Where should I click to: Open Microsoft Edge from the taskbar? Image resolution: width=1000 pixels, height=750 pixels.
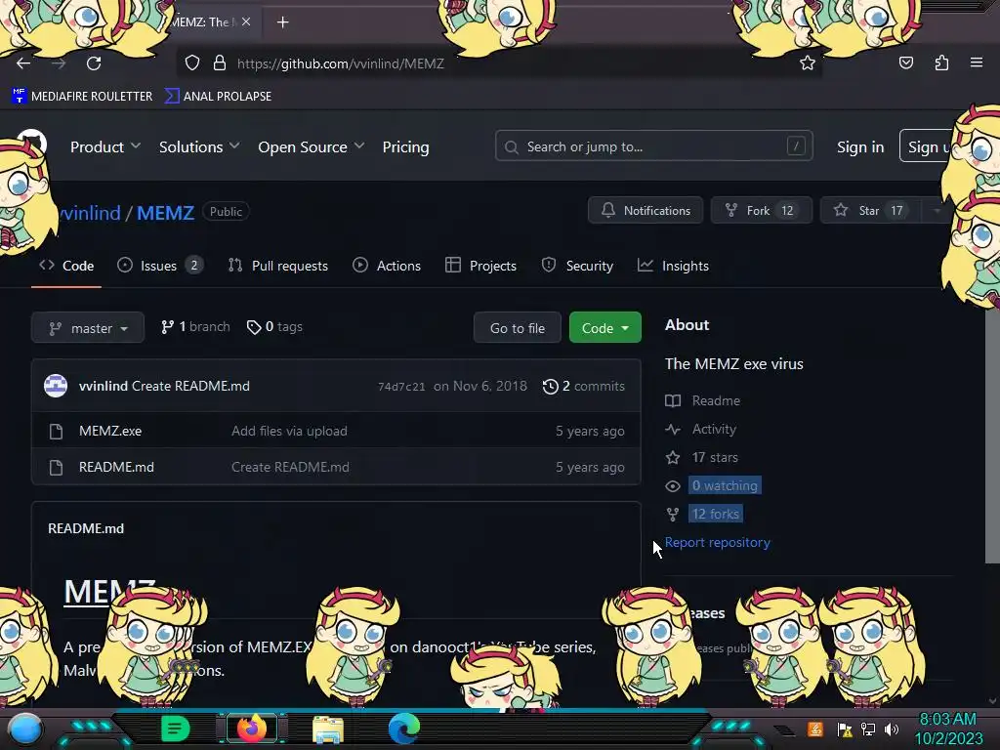(x=404, y=729)
